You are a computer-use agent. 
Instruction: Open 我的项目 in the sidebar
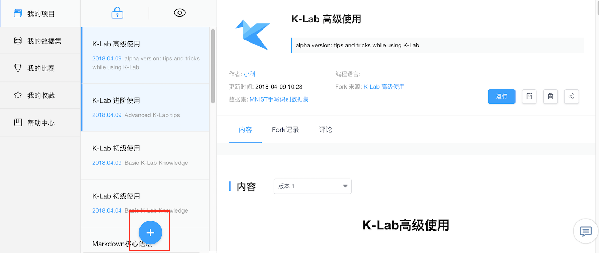coord(40,14)
